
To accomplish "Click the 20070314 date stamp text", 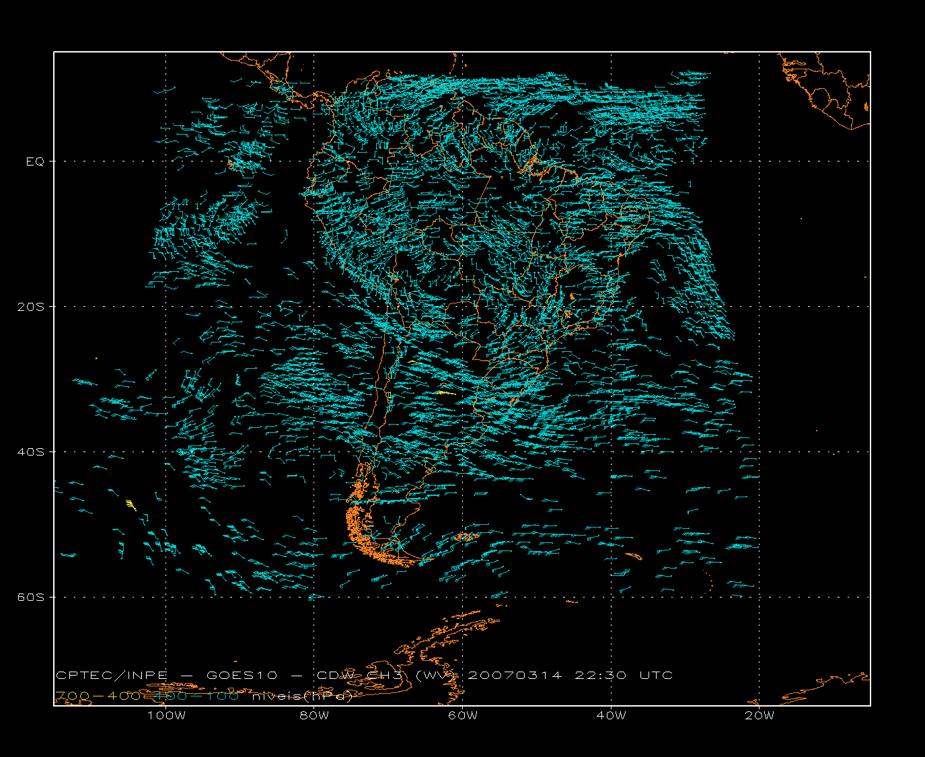I will coord(515,675).
